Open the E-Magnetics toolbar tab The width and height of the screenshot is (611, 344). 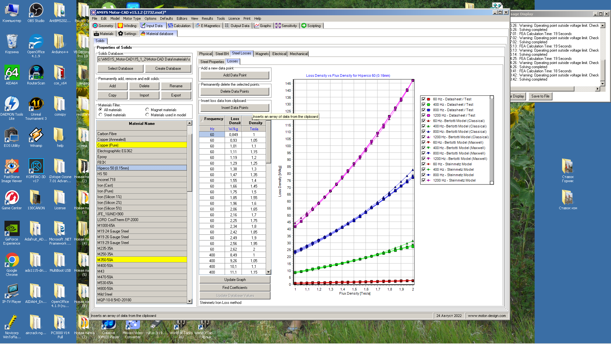point(207,26)
